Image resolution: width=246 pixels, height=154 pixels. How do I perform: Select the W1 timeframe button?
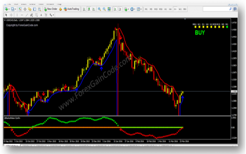click(x=180, y=9)
